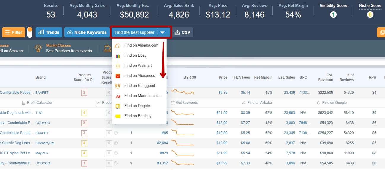Sort by the BSR 30 column
The image size is (385, 170).
(190, 77)
